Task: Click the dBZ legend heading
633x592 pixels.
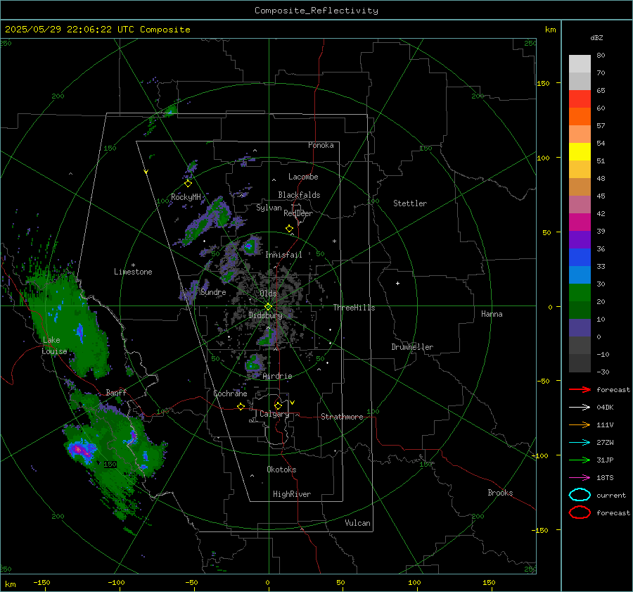Action: (x=596, y=37)
